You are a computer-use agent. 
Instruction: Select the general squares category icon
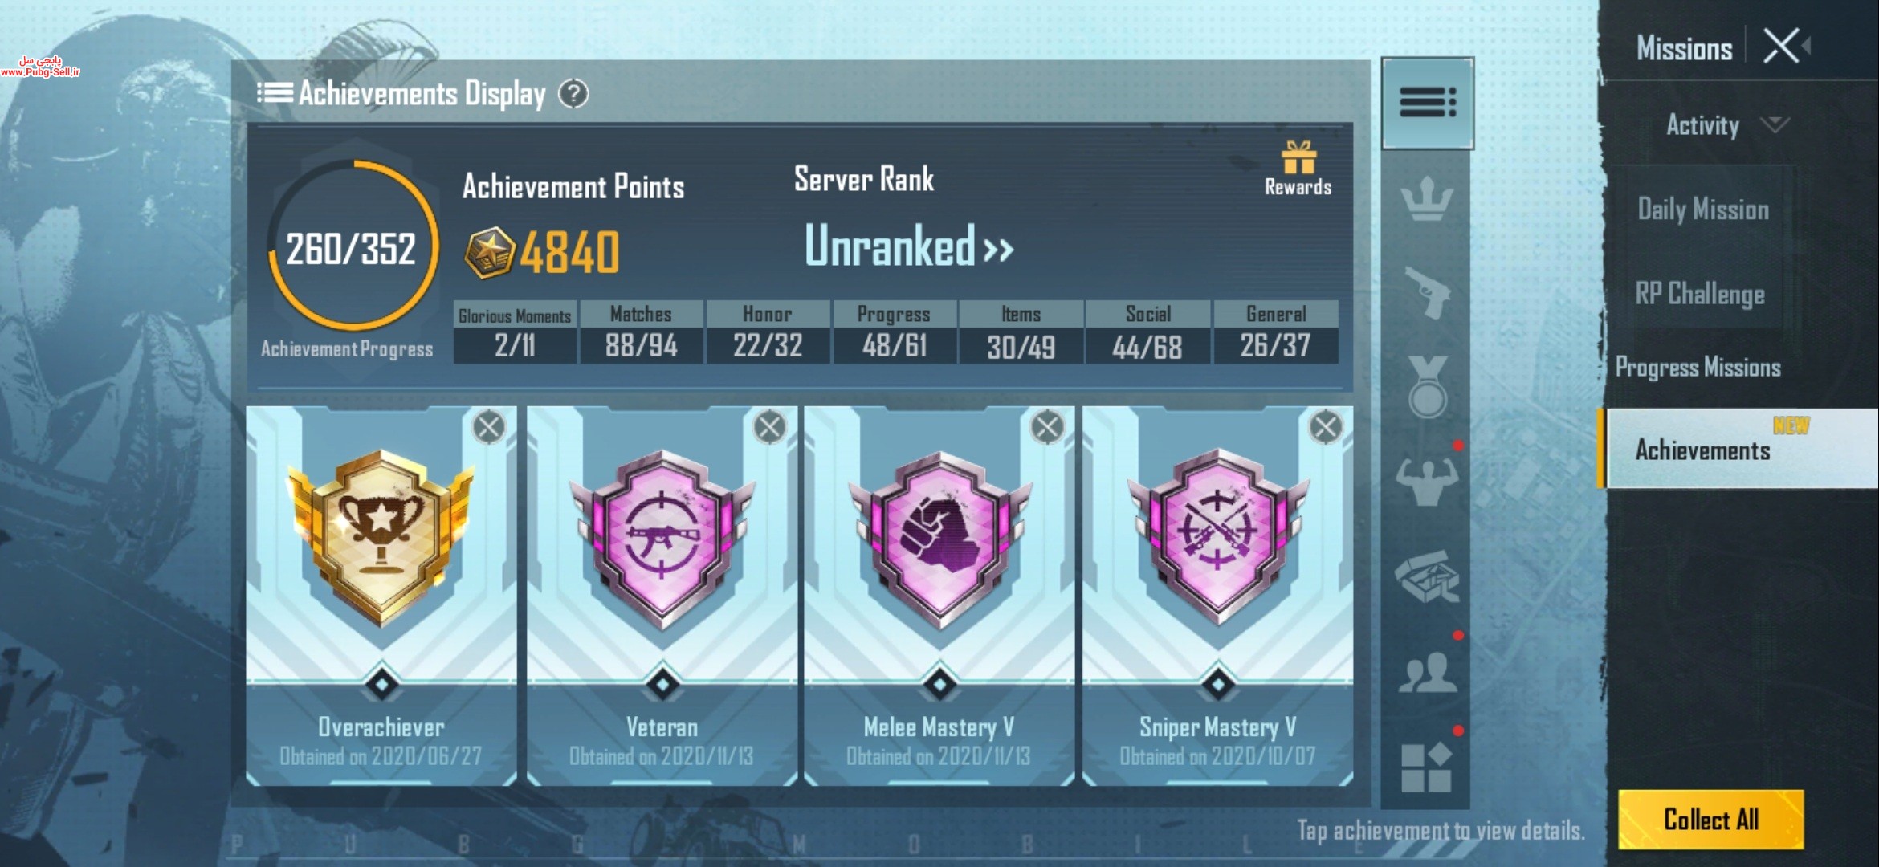[x=1426, y=767]
